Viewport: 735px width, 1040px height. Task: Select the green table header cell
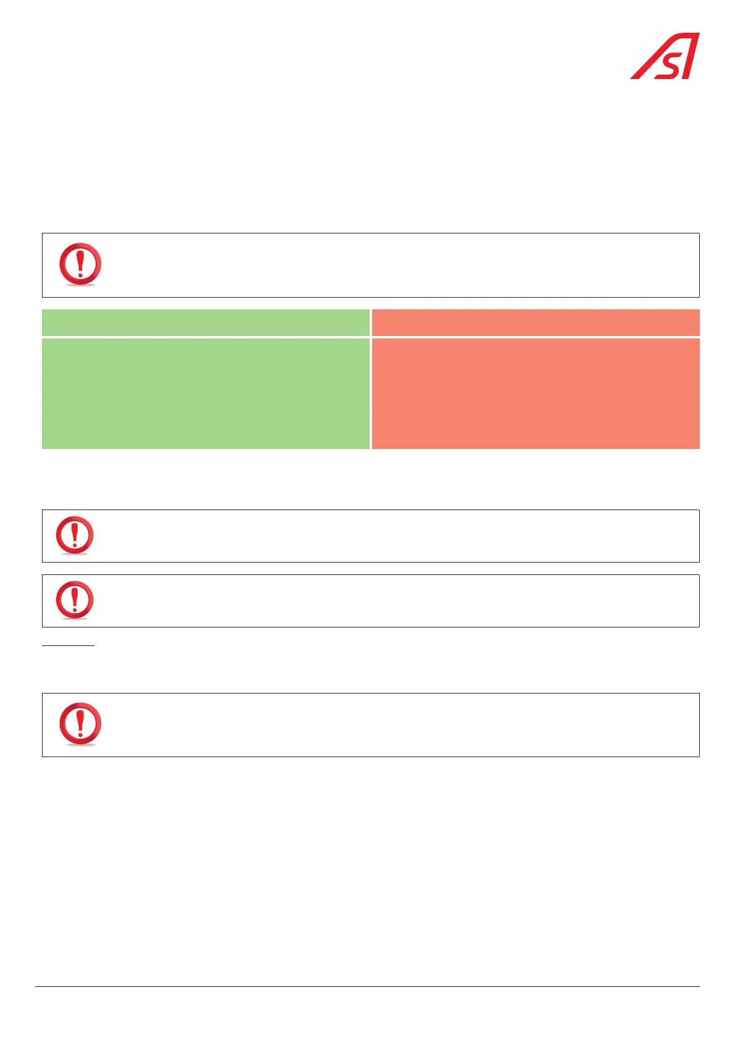[x=206, y=322]
